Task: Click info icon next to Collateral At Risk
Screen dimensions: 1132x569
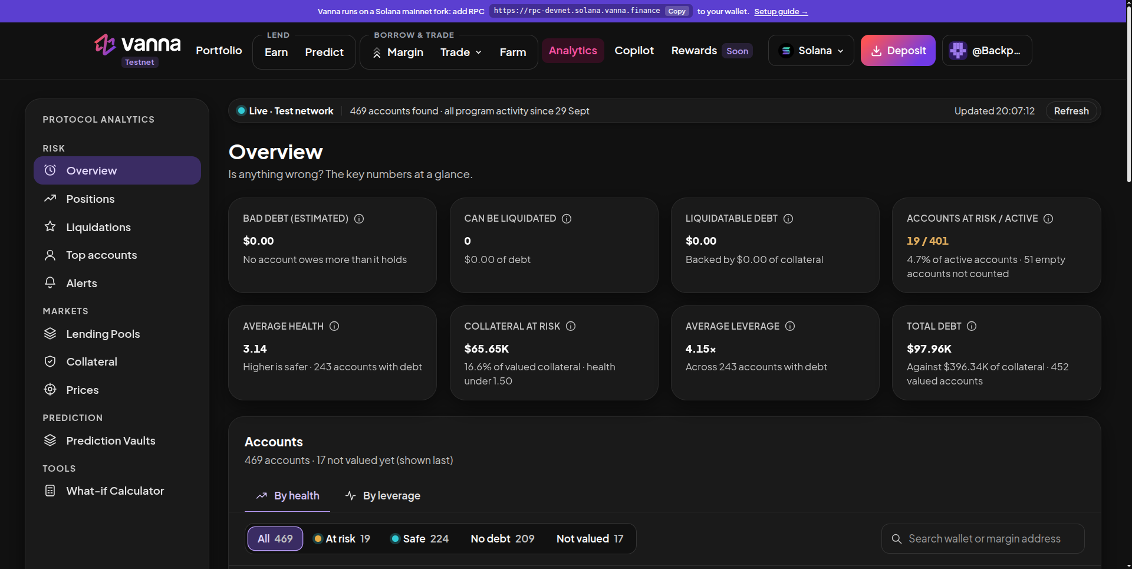Action: 571,326
